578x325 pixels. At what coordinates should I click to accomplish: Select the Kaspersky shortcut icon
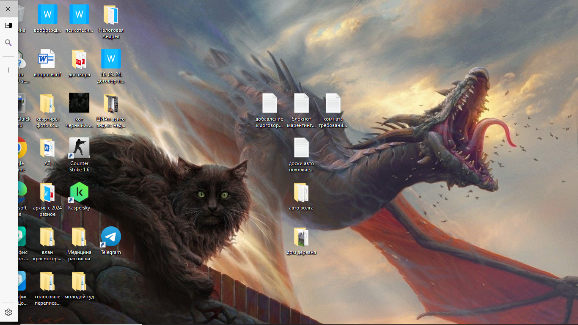(x=79, y=192)
